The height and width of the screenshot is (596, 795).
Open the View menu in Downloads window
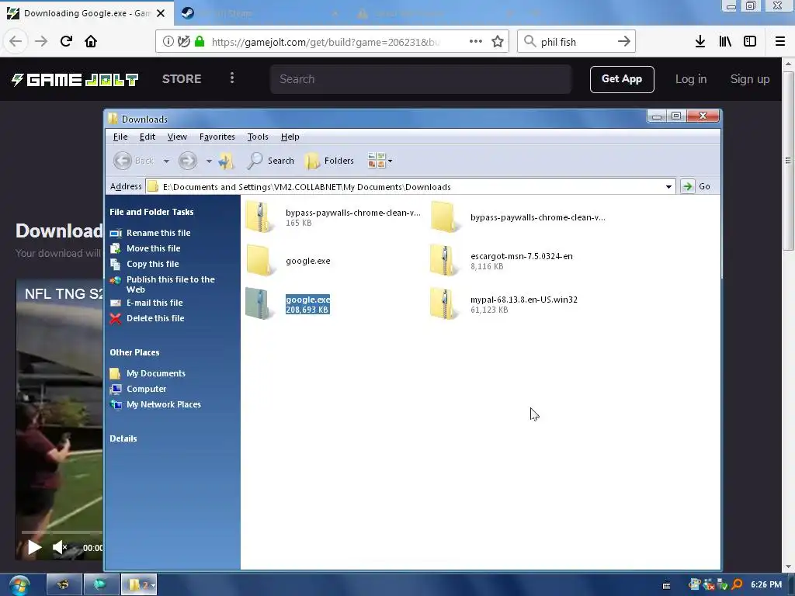coord(177,137)
